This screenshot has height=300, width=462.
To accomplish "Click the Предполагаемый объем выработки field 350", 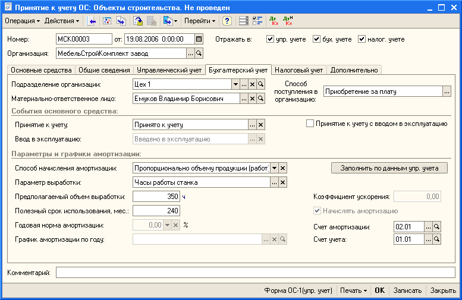I will 156,197.
